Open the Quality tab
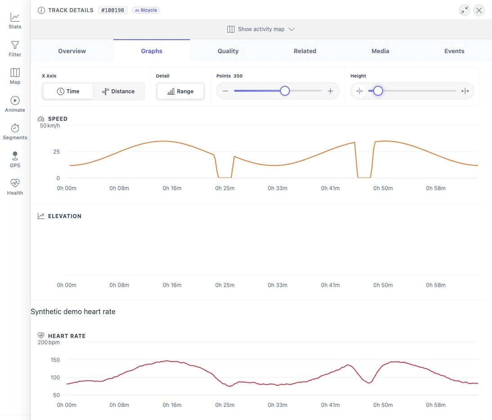 tap(228, 51)
